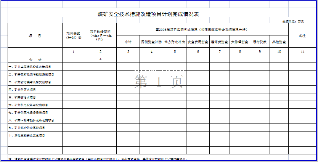Select the 合计 row label cell
Screen dimensions: 318x162
pyautogui.click(x=35, y=59)
